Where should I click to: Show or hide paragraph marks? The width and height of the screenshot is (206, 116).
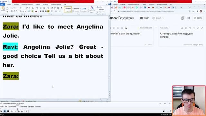[x=61, y=8]
